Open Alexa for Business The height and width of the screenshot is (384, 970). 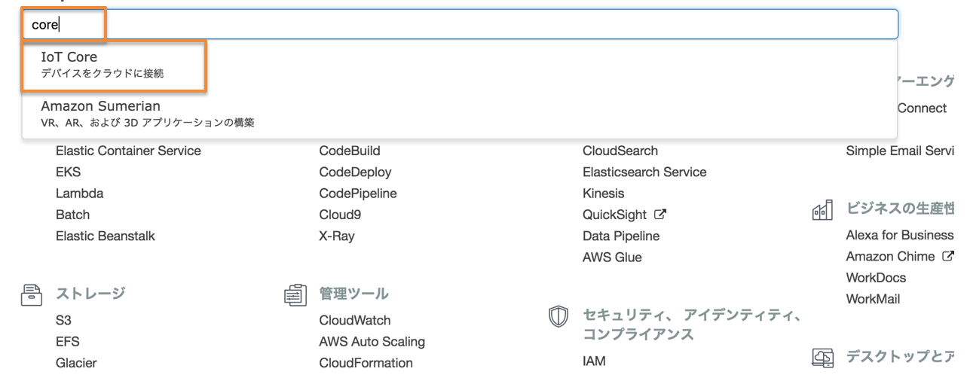point(900,235)
